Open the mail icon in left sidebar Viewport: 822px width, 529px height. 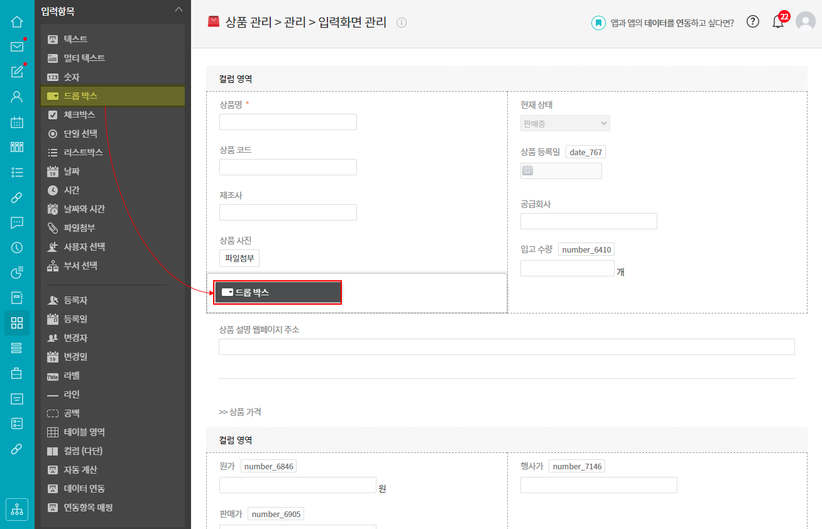17,46
